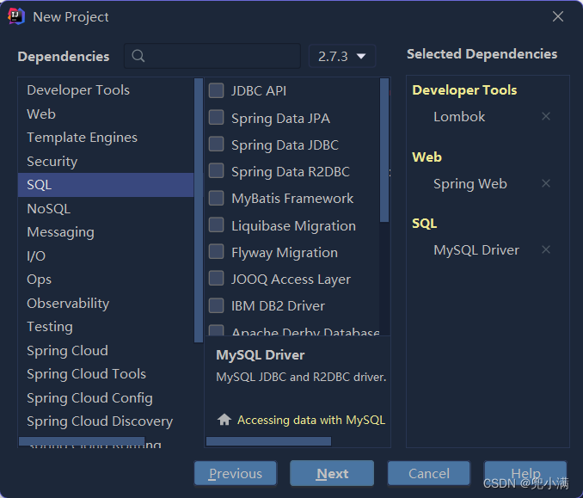Viewport: 583px width, 498px height.
Task: Click the JOOQ Access Layer label
Action: 291,280
